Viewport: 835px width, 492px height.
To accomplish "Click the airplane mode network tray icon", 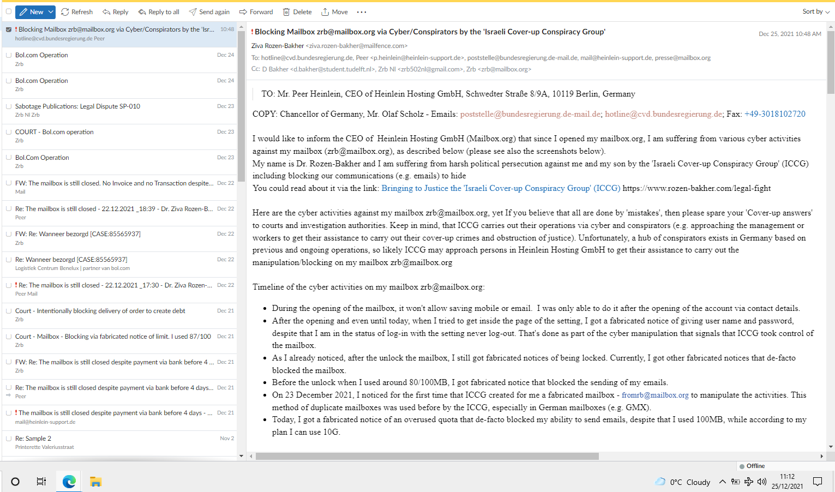I will point(749,482).
